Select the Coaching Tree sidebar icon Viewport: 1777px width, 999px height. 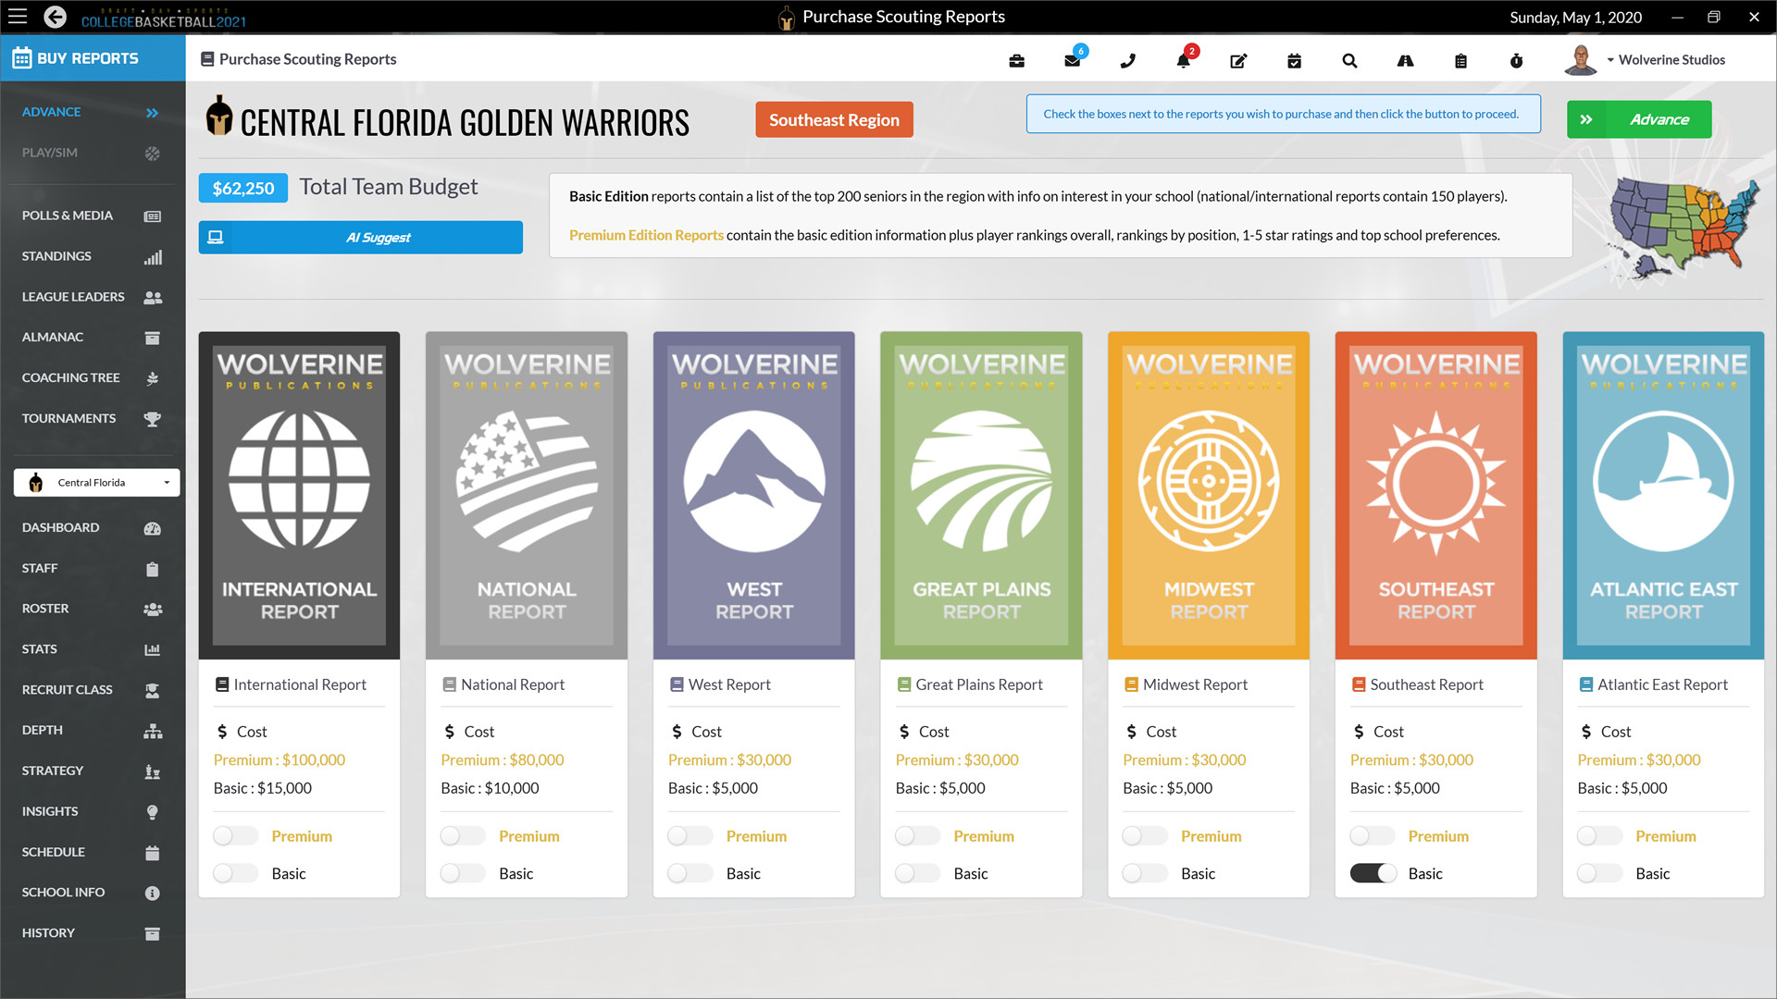(x=152, y=378)
